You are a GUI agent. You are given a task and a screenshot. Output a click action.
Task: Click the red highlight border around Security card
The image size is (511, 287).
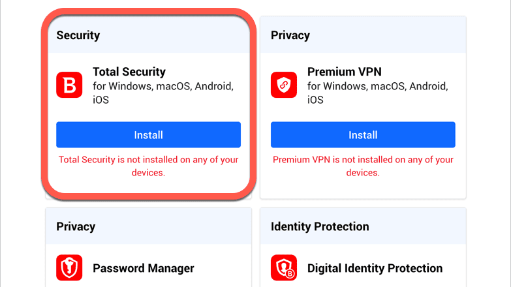click(x=149, y=12)
